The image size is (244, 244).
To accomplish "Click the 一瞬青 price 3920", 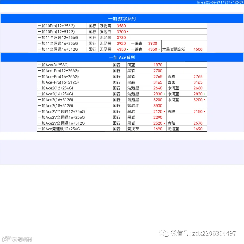I will point(152,43).
